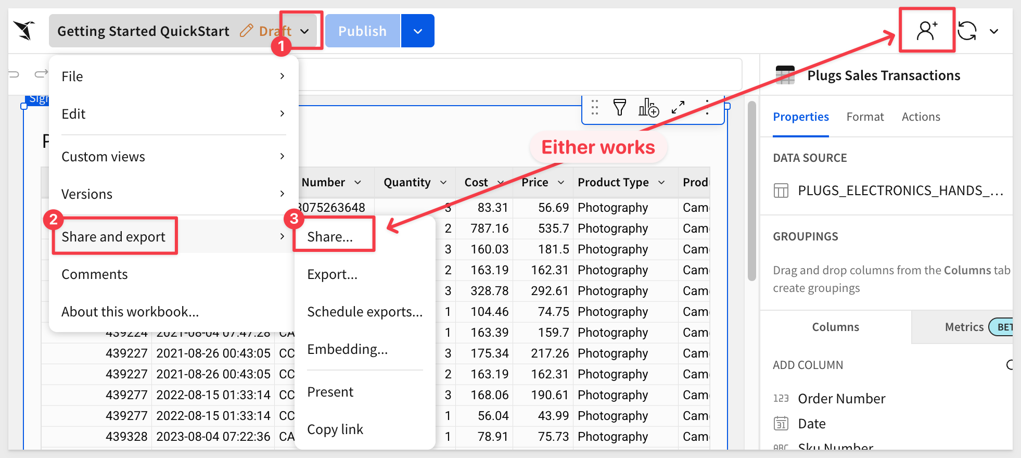Switch to the Properties tab
1021x458 pixels.
point(801,117)
